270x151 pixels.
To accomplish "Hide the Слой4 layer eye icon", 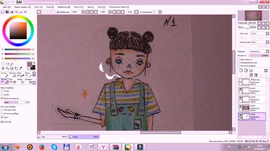I will pyautogui.click(x=240, y=98).
